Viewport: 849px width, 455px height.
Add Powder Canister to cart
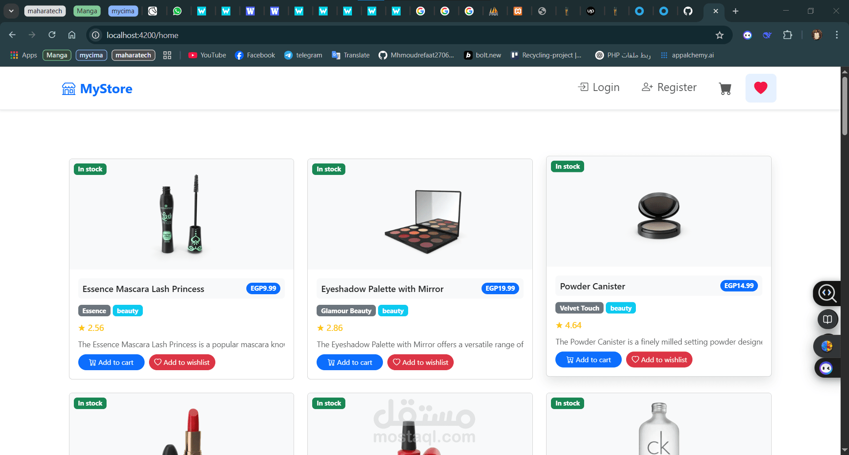589,360
